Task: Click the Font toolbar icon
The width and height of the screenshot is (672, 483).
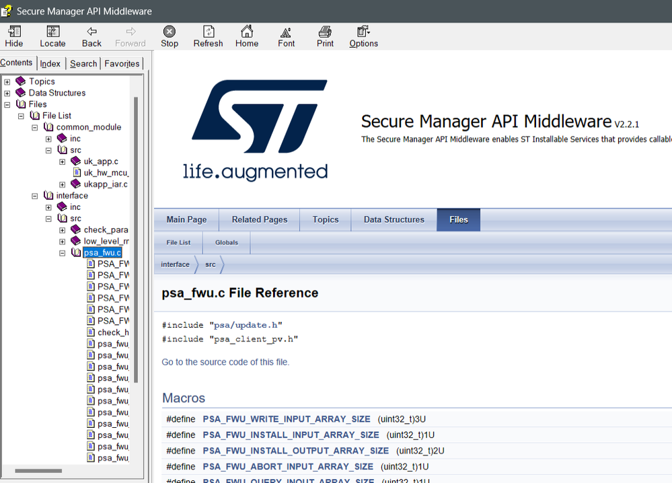Action: (286, 32)
